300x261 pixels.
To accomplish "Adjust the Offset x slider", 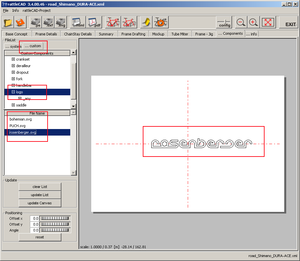I will pos(55,218).
